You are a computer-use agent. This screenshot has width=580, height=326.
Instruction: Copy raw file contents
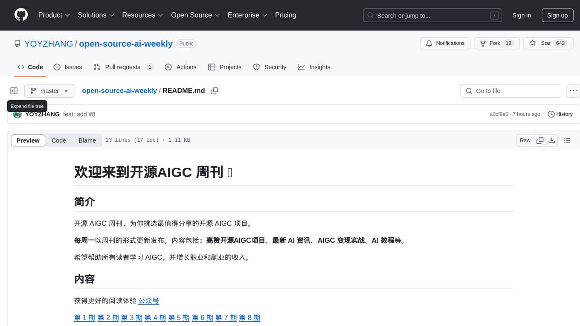click(x=540, y=140)
